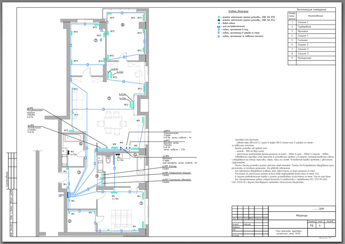Viewport: 345px width, 244px height.
Task: Click the 'Спальня 1' table entry
Action: tap(303, 22)
